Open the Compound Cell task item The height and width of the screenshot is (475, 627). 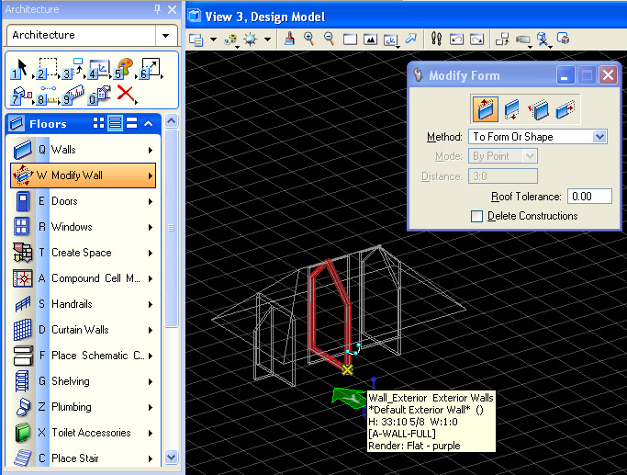click(x=84, y=278)
